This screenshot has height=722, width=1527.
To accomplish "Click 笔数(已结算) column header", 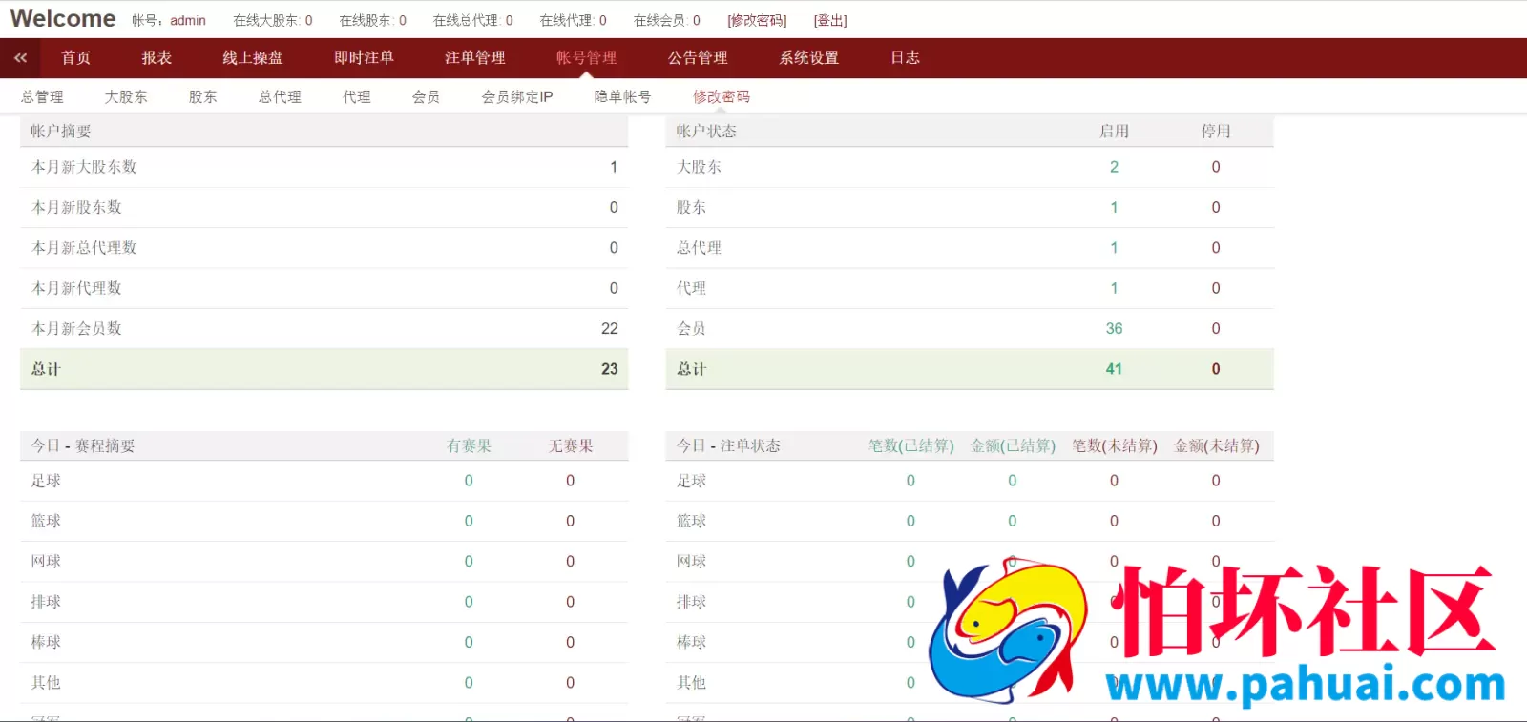I will click(x=910, y=446).
